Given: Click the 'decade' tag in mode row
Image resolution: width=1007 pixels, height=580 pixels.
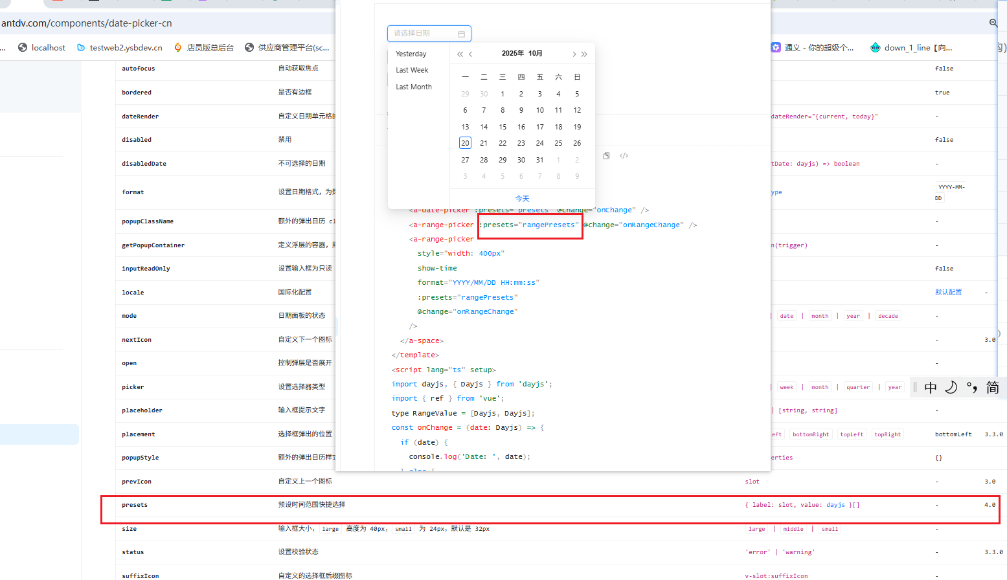Looking at the screenshot, I should click(x=888, y=316).
